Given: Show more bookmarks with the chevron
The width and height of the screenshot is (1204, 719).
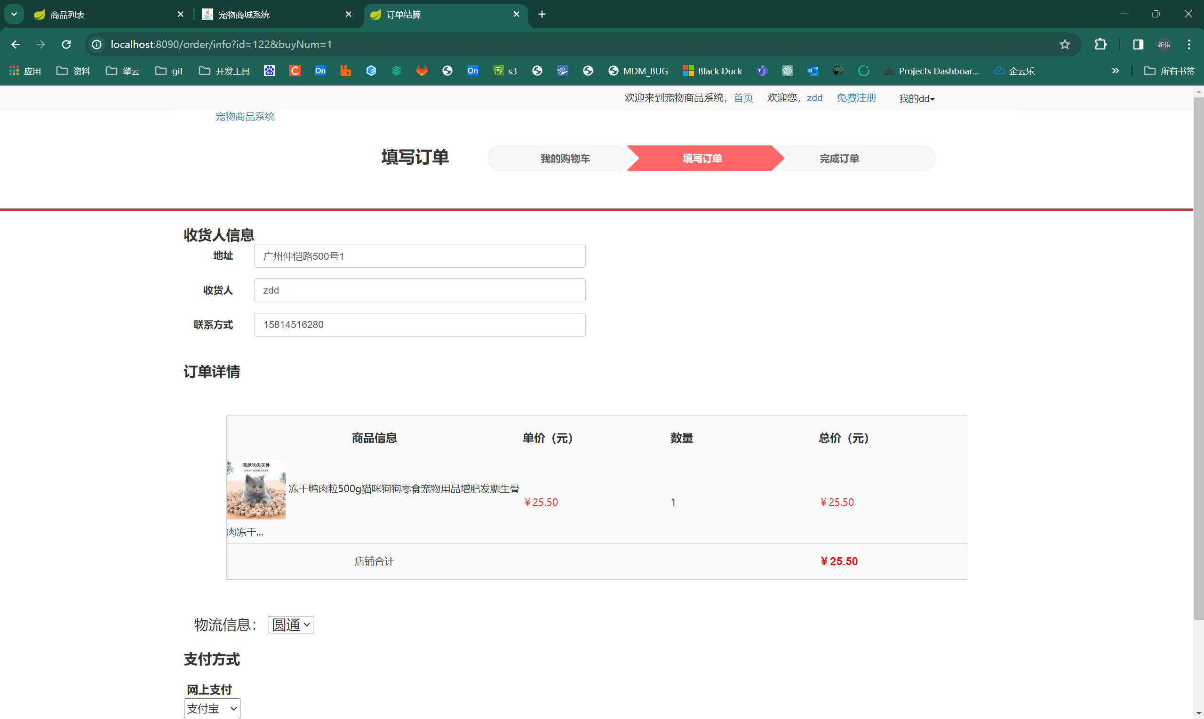Looking at the screenshot, I should [1116, 71].
